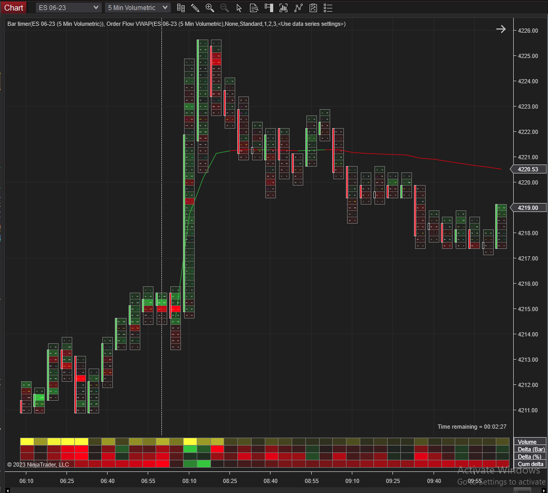Click the zoom out magnifier icon

pyautogui.click(x=224, y=8)
